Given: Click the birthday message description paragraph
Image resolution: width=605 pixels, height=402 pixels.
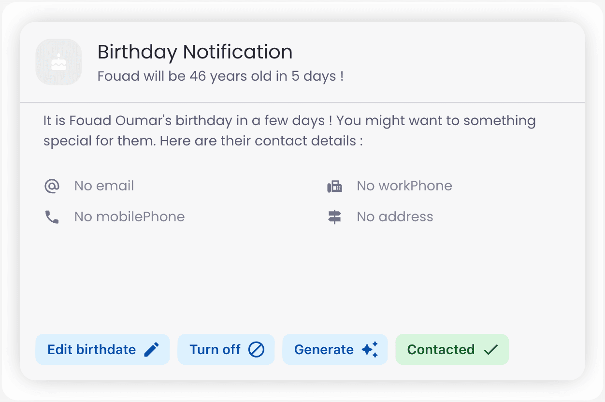Looking at the screenshot, I should pos(289,130).
